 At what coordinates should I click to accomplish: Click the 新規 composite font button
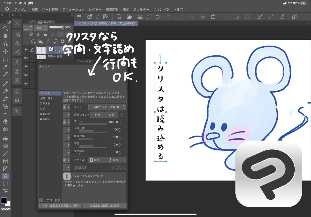97,115
